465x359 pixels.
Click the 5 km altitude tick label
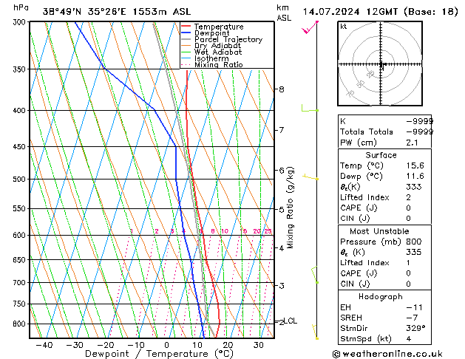tap(282, 210)
